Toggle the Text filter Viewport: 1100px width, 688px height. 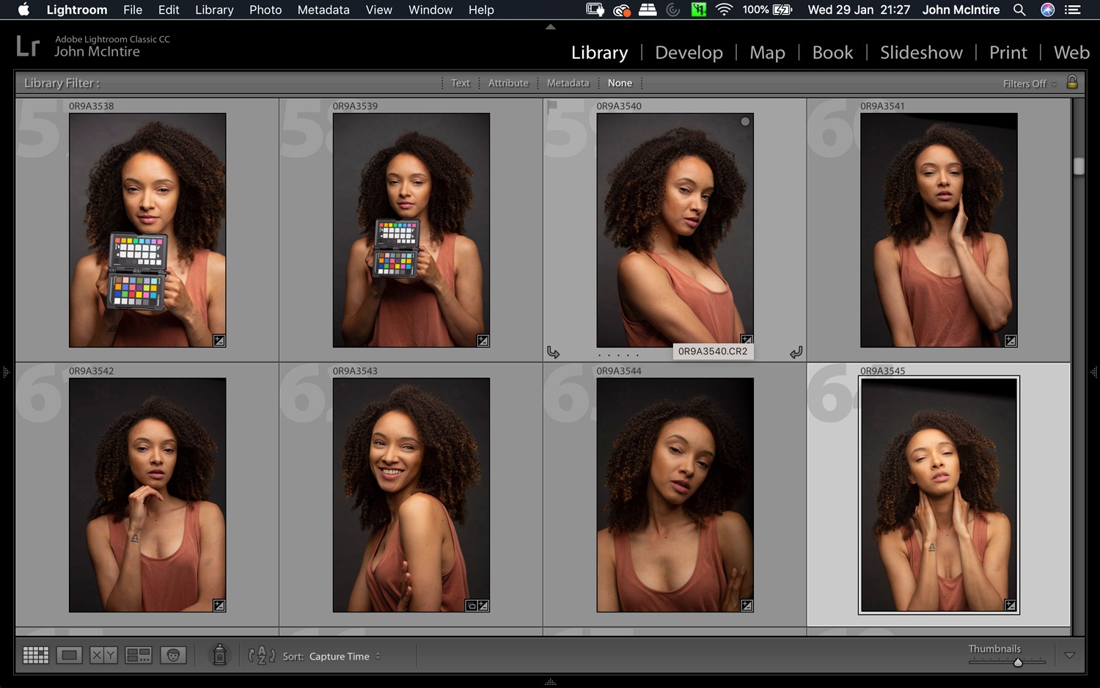[460, 83]
